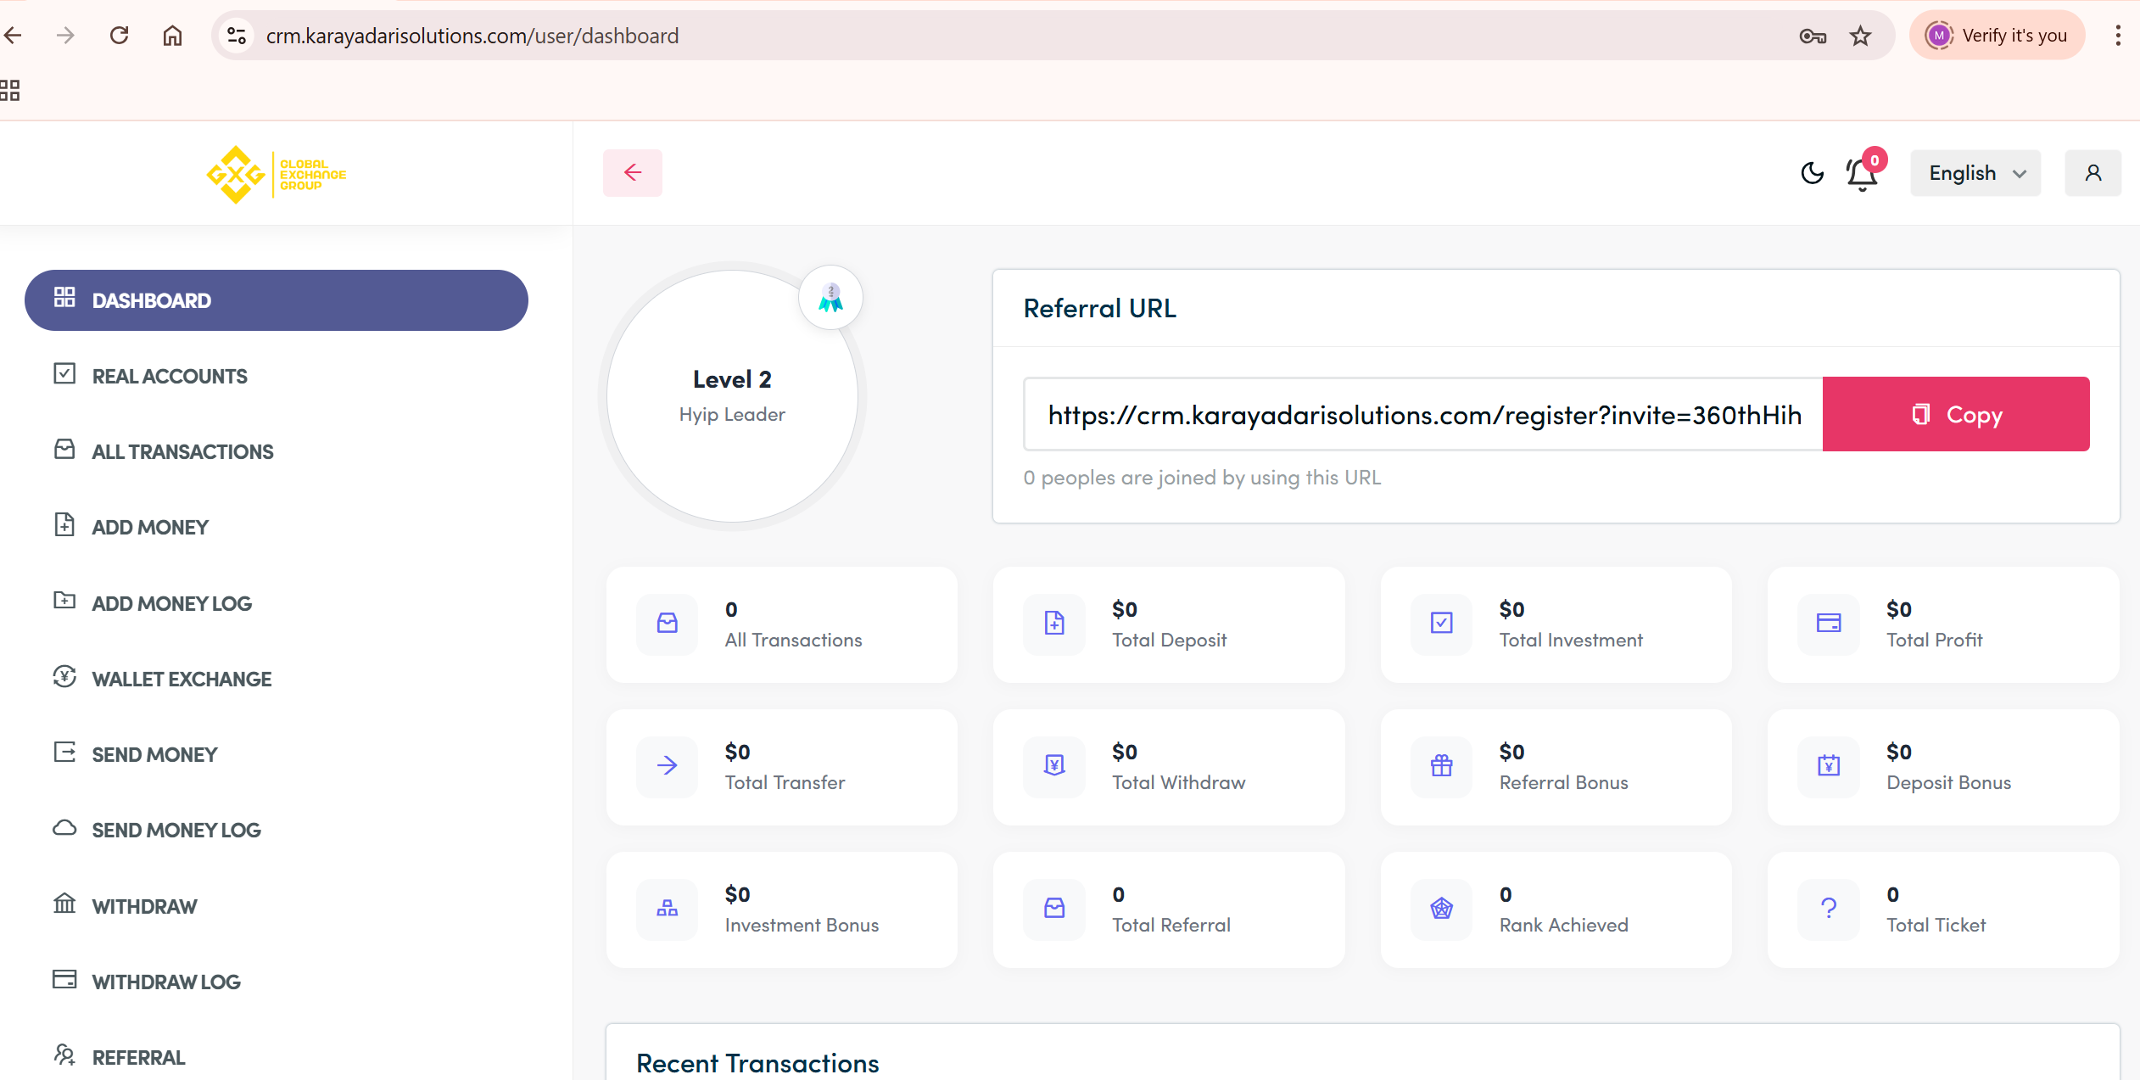Open notifications bell icon
This screenshot has height=1080, width=2140.
click(1863, 174)
